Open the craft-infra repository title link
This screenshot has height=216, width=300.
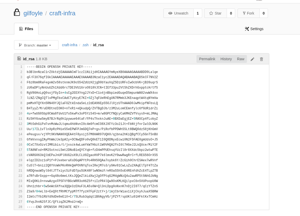(62, 13)
